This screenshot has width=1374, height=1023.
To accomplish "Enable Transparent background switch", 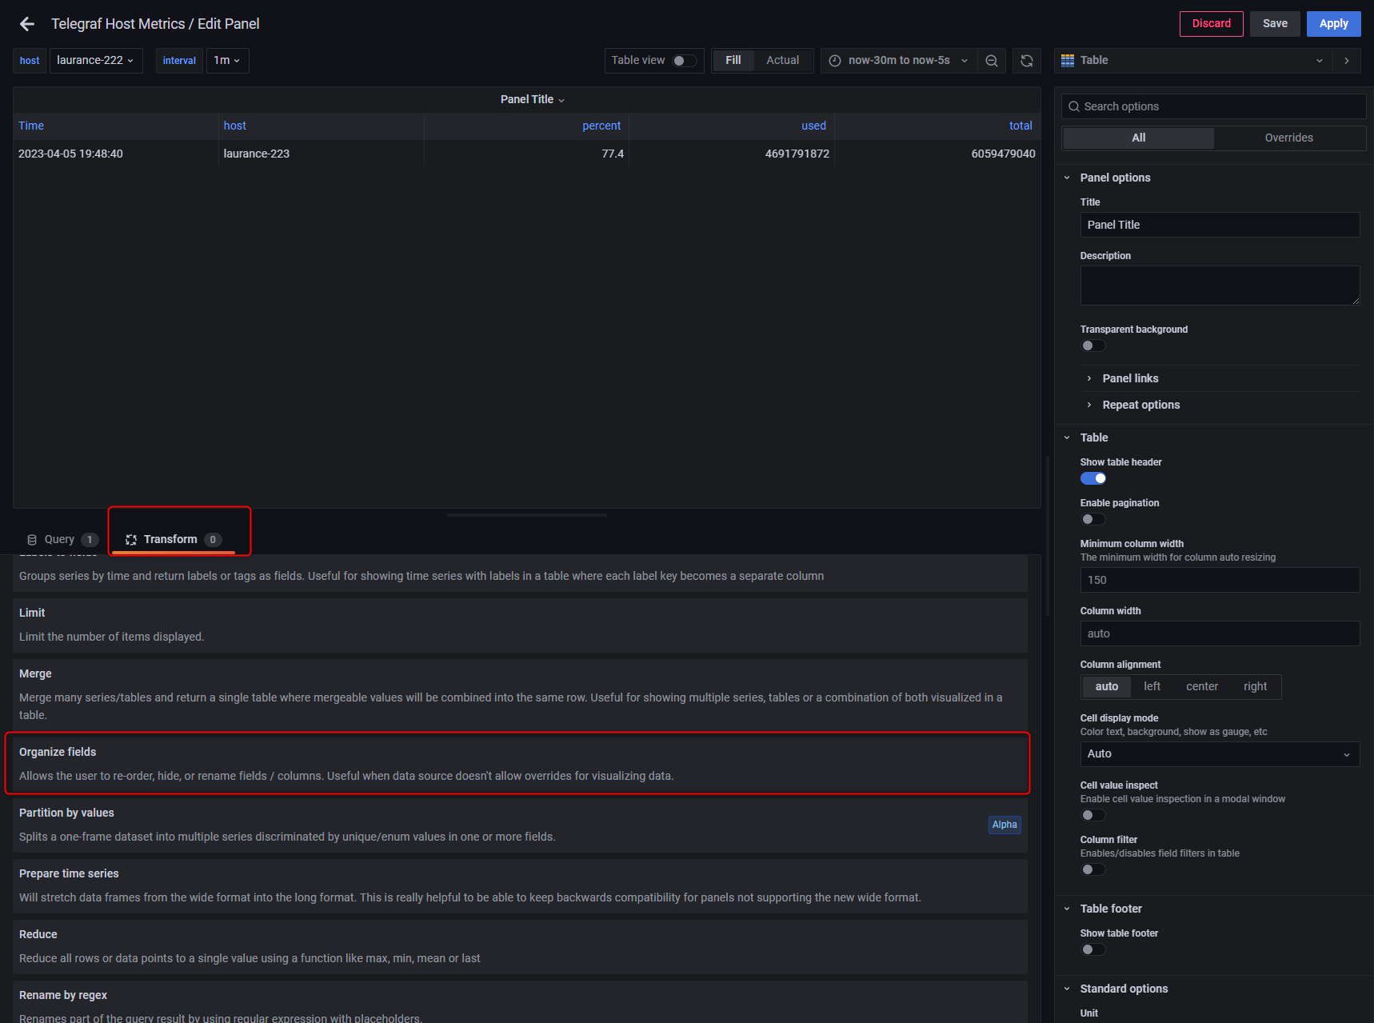I will [1092, 346].
